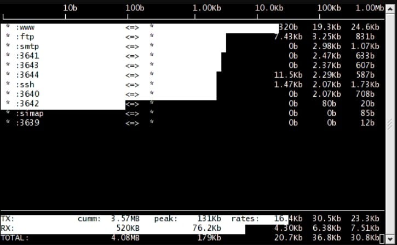Click the 12b value in :3639 row

click(x=367, y=123)
